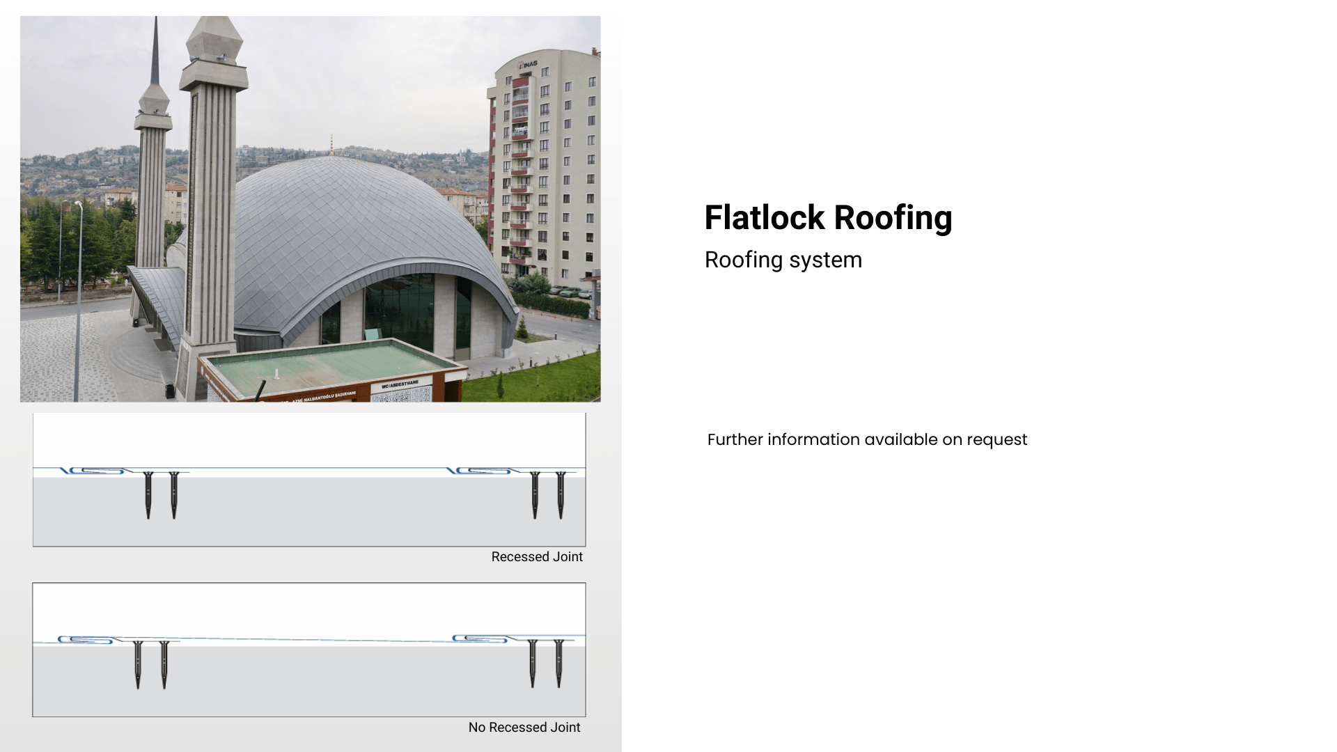This screenshot has height=752, width=1337.
Task: Click right blue seam fold in No Recessed Joint diagram
Action: point(480,639)
